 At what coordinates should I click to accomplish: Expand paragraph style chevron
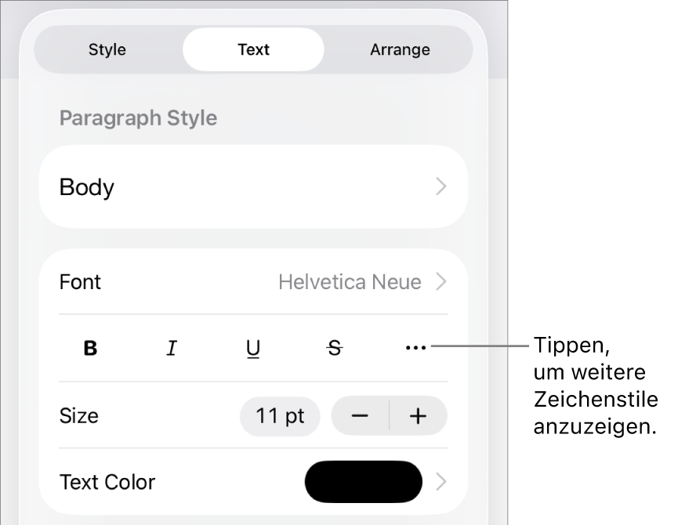click(x=441, y=187)
